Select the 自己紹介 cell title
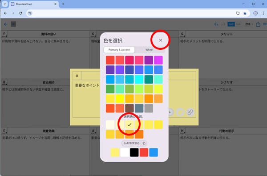The image size is (267, 176). tap(49, 82)
